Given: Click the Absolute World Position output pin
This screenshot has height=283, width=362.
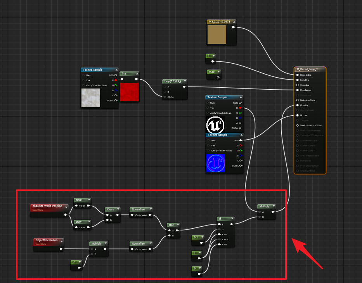Looking at the screenshot, I should tap(66, 214).
